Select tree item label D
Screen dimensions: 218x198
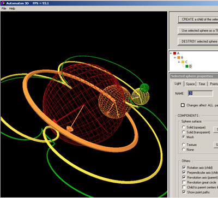pos(190,66)
